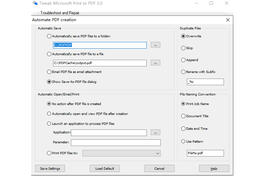Click the _%i subfix input field
Screen dimensions: 265x176
click(x=205, y=82)
